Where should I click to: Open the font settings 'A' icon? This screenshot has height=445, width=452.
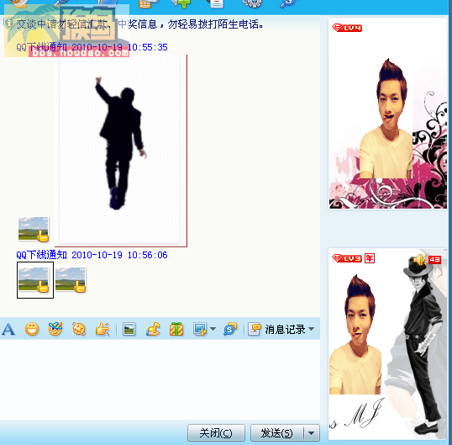tap(8, 329)
